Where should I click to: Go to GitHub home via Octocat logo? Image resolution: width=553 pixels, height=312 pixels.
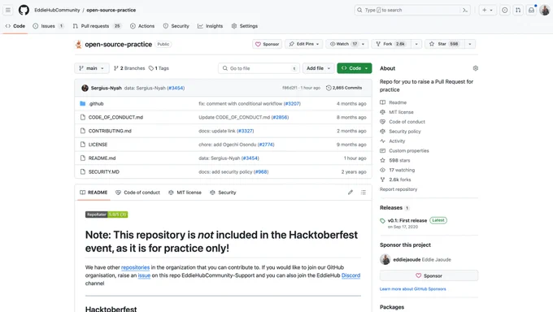pyautogui.click(x=24, y=10)
